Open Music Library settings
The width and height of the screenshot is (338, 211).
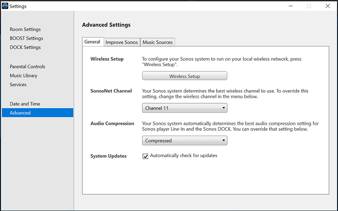[x=24, y=76]
